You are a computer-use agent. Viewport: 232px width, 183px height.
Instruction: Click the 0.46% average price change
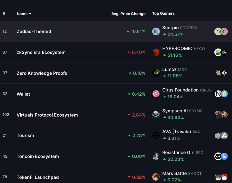(137, 52)
